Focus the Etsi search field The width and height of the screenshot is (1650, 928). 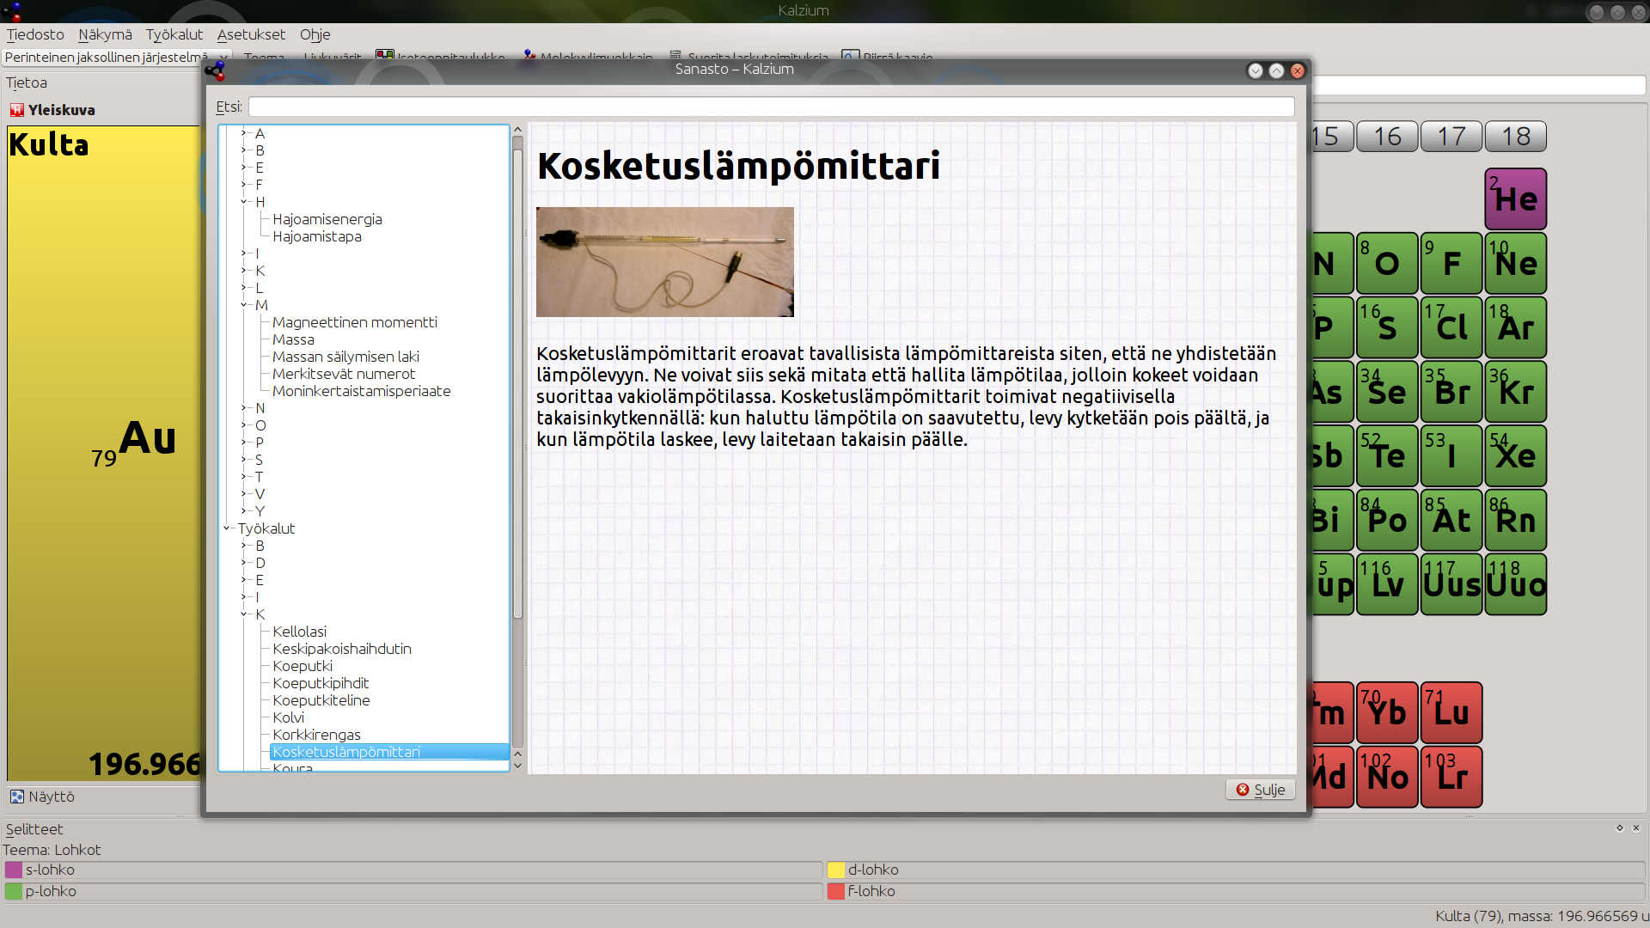pos(771,107)
